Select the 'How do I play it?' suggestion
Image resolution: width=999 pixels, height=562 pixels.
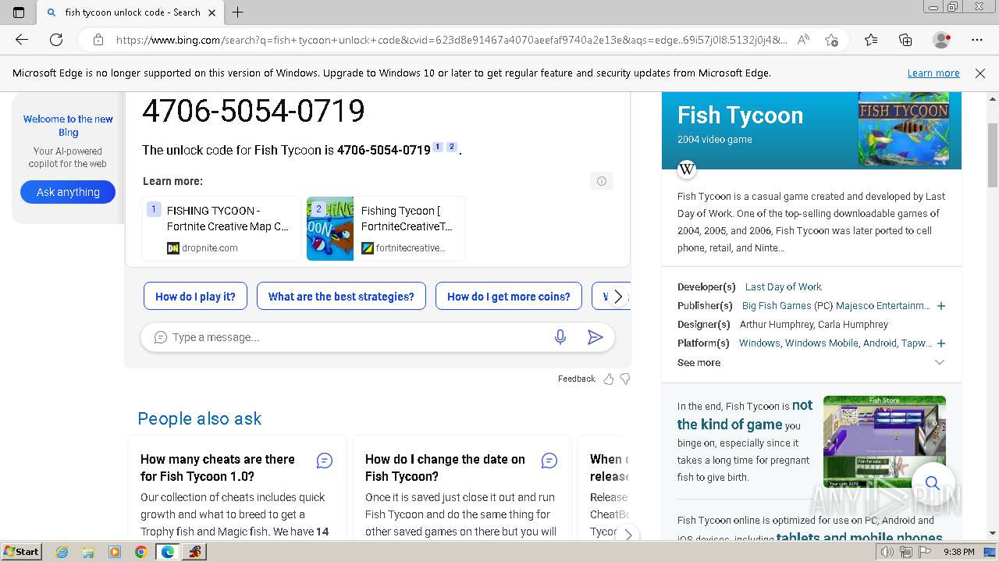[x=195, y=297]
